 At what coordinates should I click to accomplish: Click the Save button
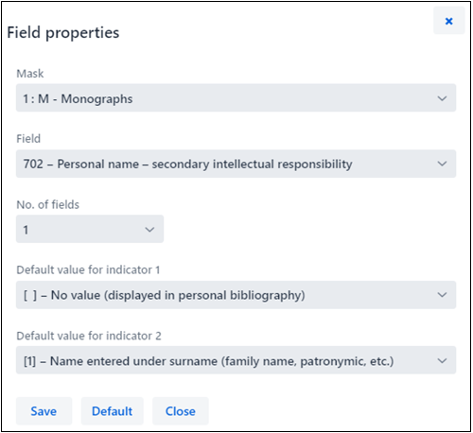click(44, 411)
